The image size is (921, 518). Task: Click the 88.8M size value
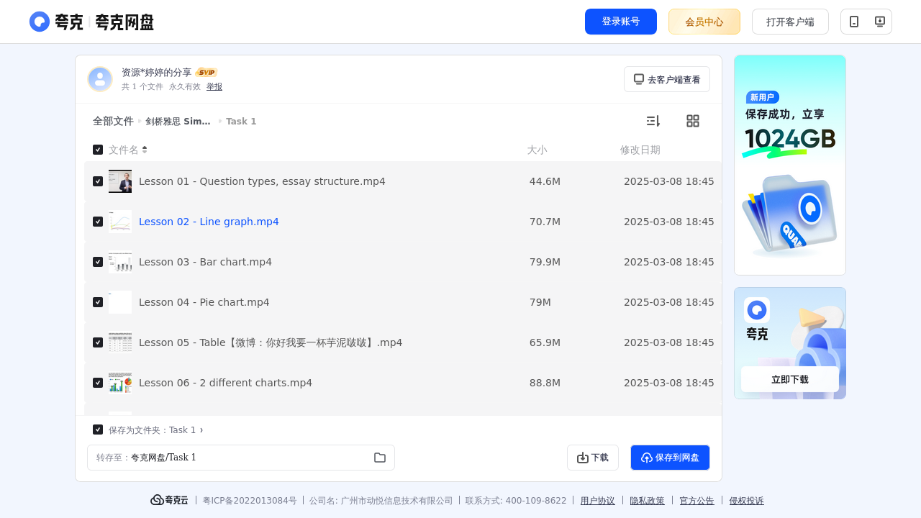coord(545,383)
